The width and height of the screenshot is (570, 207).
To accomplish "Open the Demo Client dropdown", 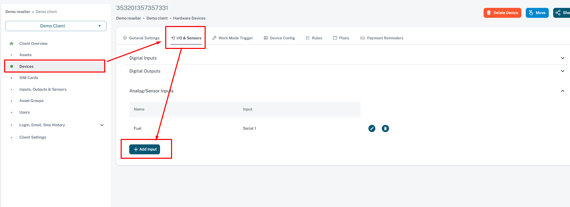I will (x=56, y=26).
